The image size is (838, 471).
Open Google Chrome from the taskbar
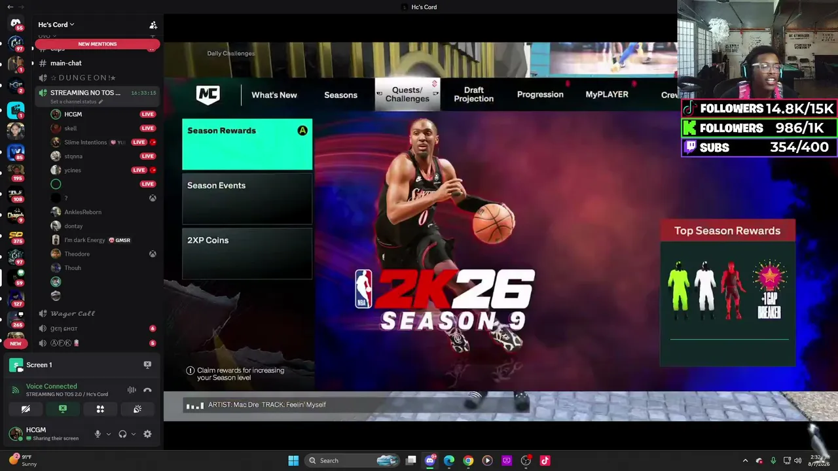pos(468,461)
